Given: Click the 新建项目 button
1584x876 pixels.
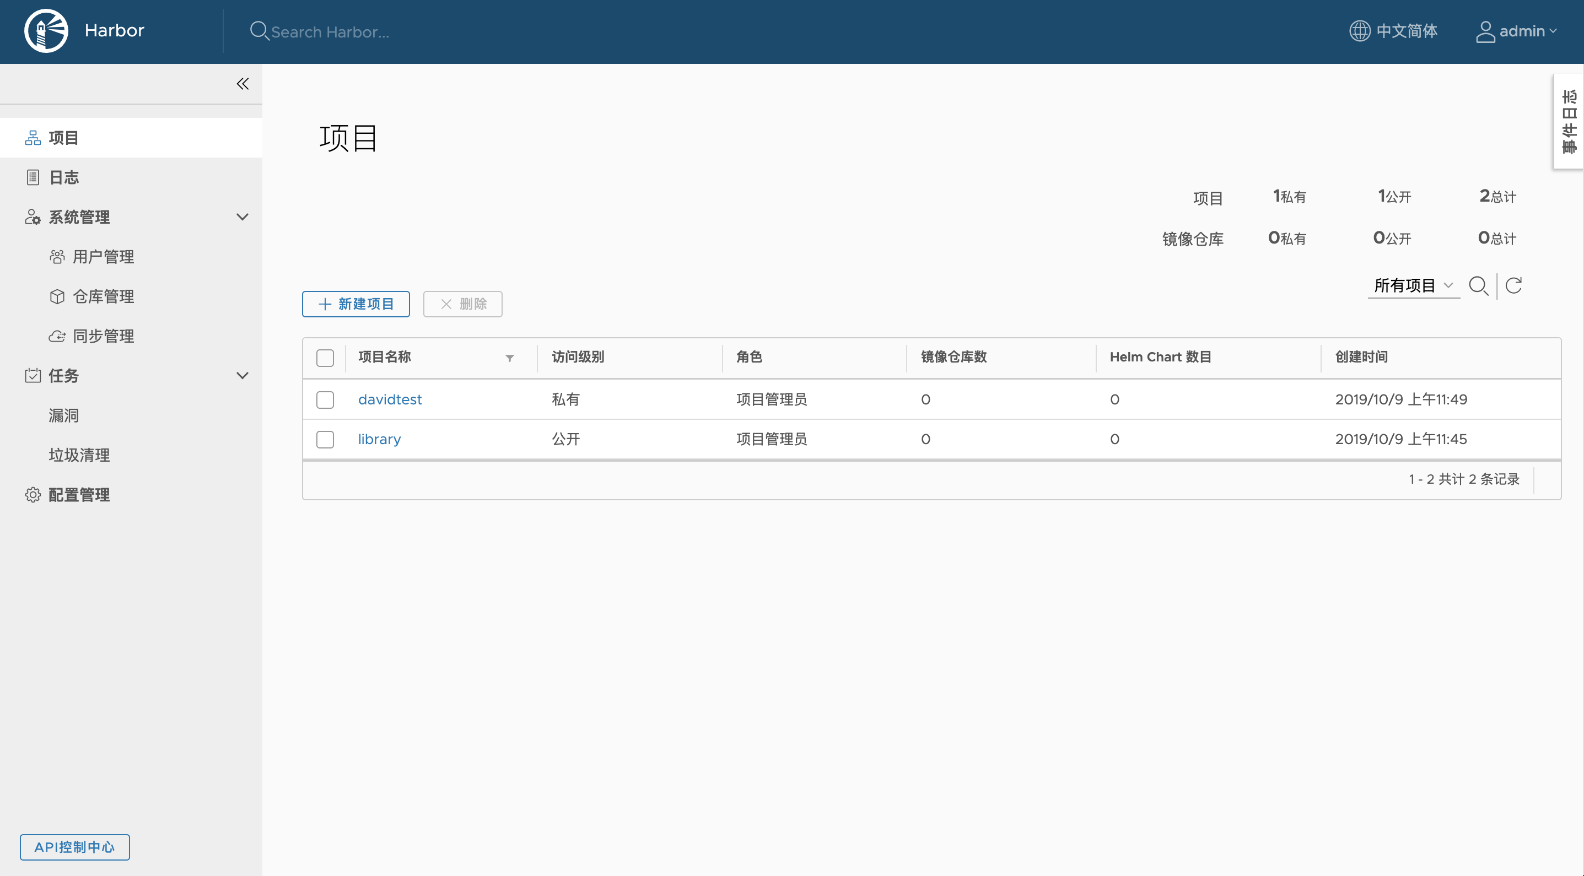Looking at the screenshot, I should pyautogui.click(x=356, y=304).
